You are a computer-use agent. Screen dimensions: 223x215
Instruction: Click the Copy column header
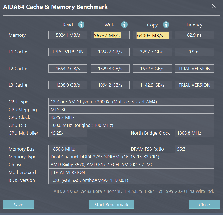(152, 25)
